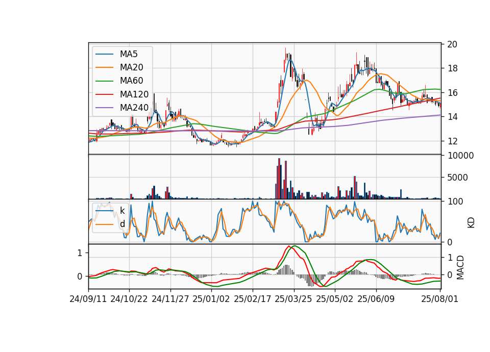The image size is (490, 352).
Task: Click the MA60 legend label
Action: pos(131,81)
